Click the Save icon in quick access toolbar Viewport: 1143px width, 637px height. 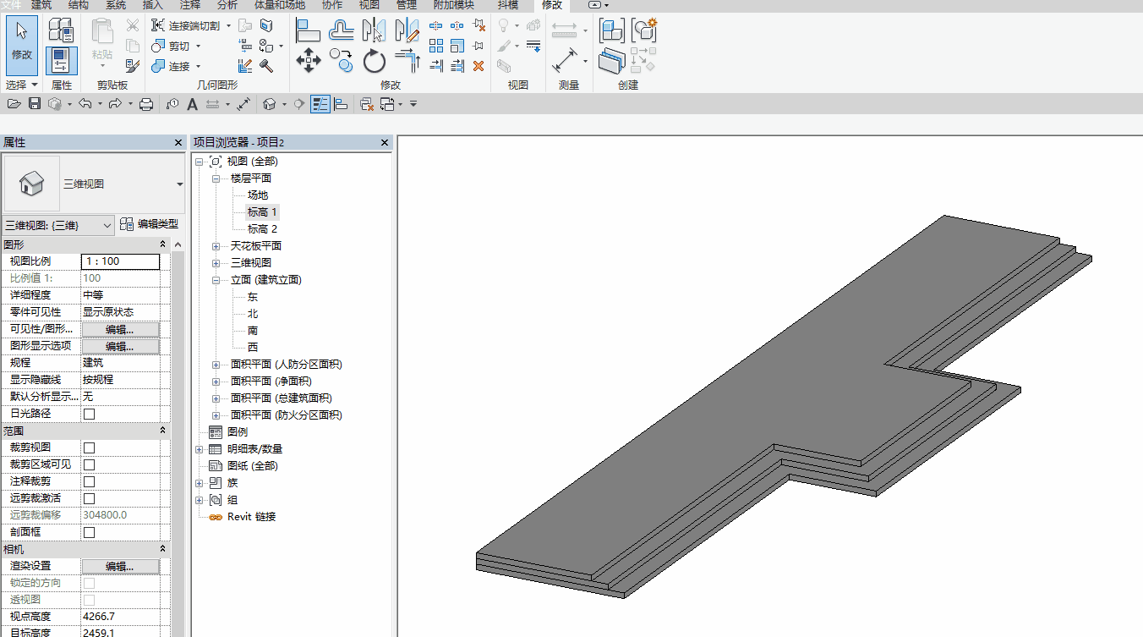(35, 104)
